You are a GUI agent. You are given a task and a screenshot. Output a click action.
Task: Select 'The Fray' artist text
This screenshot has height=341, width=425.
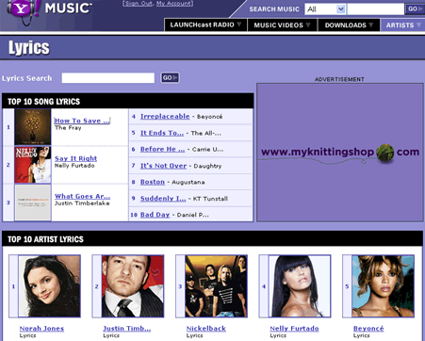[x=68, y=128]
